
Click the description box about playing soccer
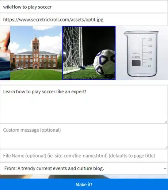pyautogui.click(x=84, y=104)
